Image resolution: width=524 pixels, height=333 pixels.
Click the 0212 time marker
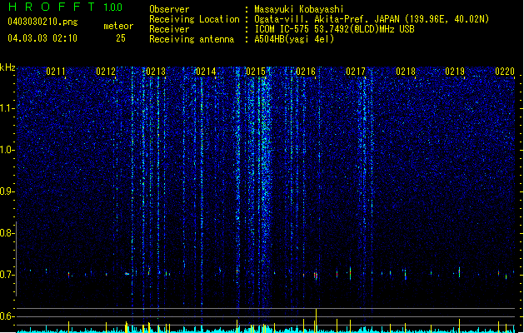point(106,72)
